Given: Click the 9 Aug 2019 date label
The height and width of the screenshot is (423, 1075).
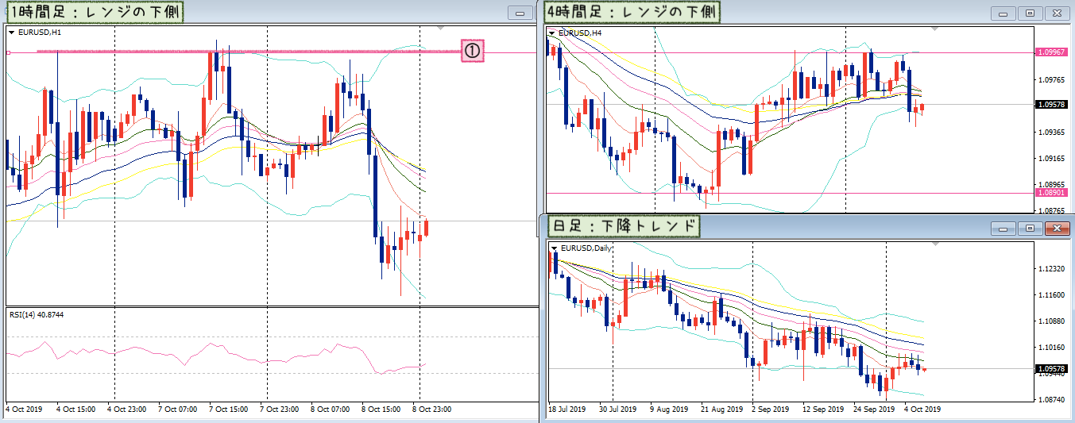Looking at the screenshot, I should click(668, 410).
